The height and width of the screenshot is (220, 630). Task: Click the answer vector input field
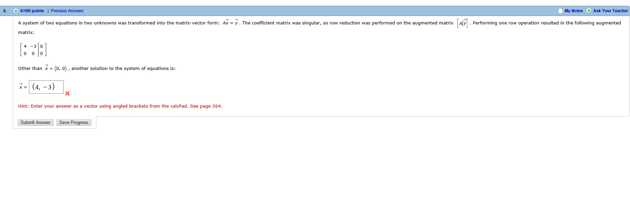46,87
